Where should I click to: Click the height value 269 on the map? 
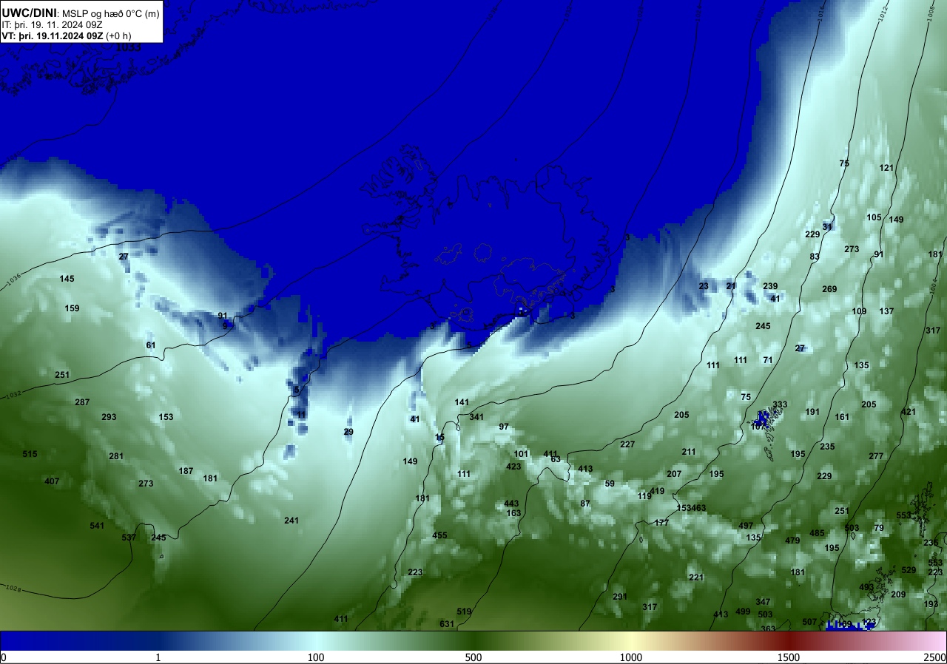coord(829,289)
